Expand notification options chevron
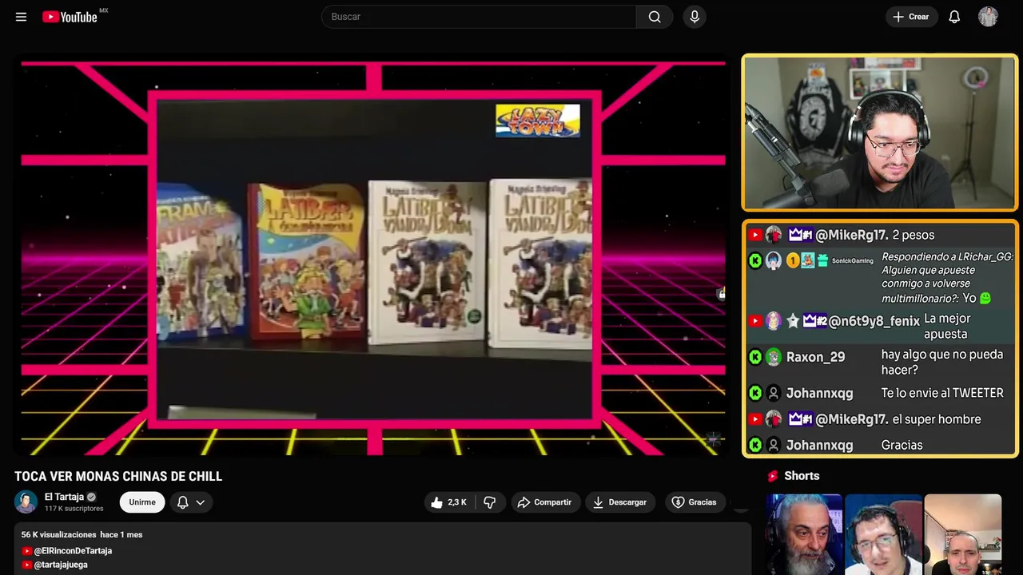This screenshot has height=575, width=1023. point(201,502)
